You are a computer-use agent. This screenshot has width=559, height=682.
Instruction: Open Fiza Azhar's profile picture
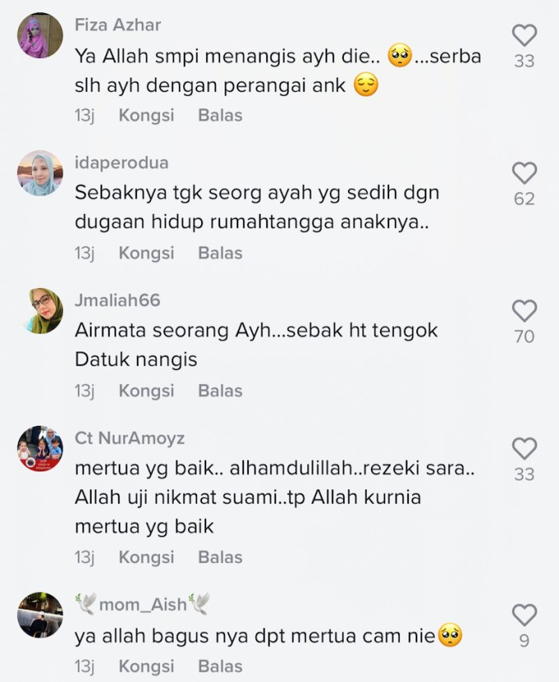tap(40, 36)
